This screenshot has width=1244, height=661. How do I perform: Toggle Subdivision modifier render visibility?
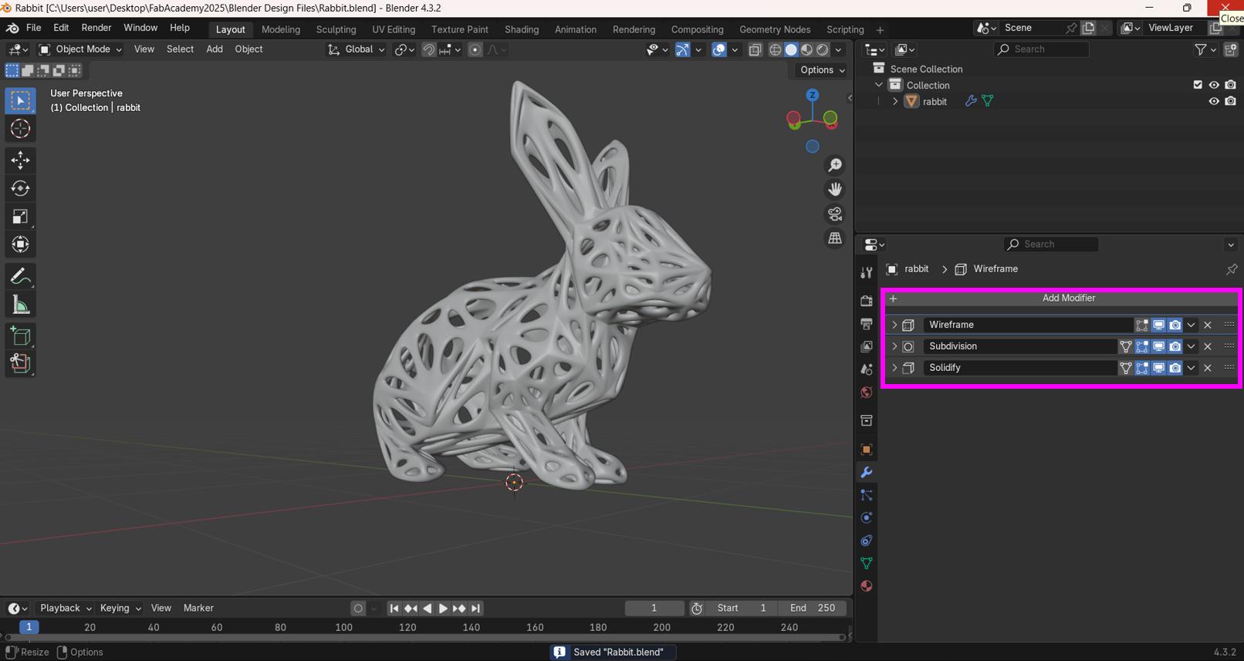pos(1175,346)
